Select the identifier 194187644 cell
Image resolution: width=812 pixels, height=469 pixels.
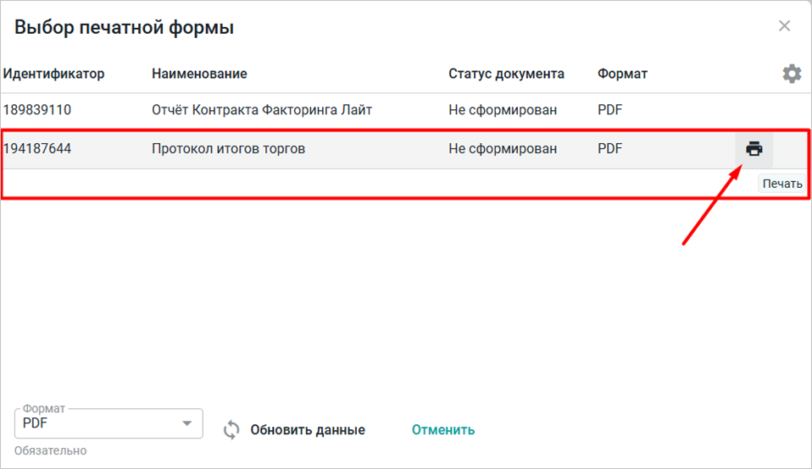(37, 149)
